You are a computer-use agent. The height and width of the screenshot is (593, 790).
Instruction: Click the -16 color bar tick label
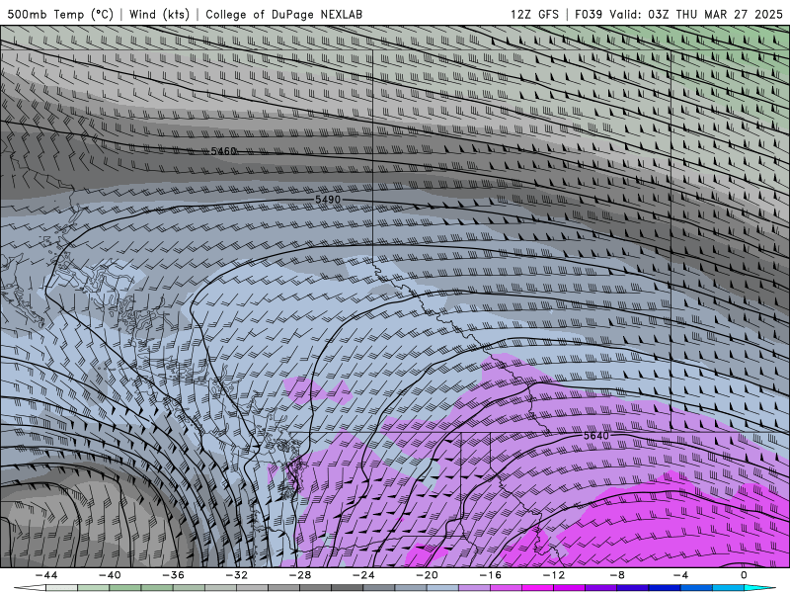[490, 575]
